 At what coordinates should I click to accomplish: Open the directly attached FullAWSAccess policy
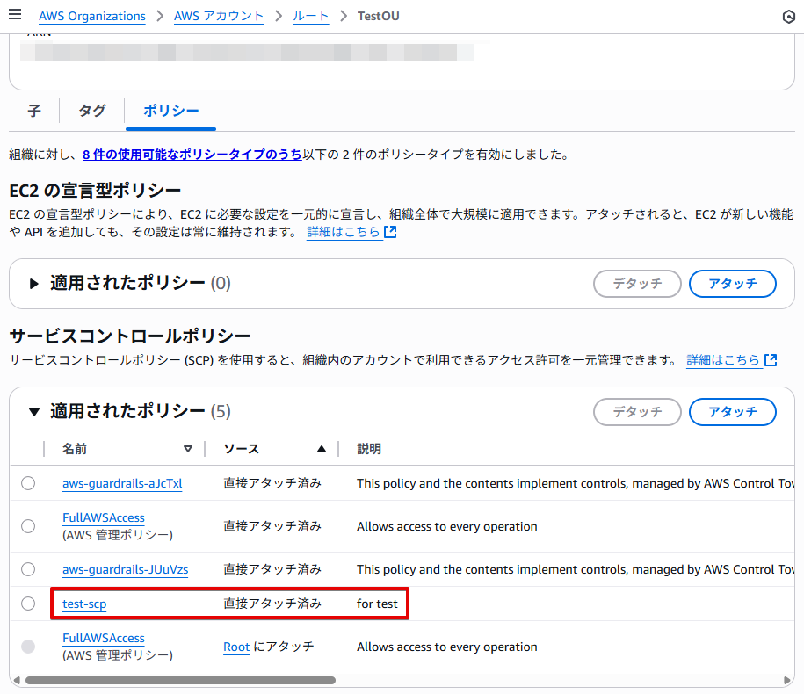click(x=104, y=517)
